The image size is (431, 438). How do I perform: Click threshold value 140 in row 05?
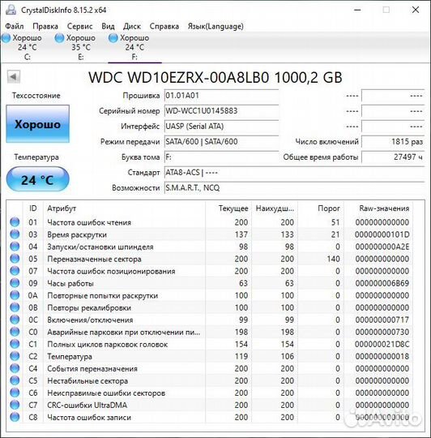[x=333, y=259]
